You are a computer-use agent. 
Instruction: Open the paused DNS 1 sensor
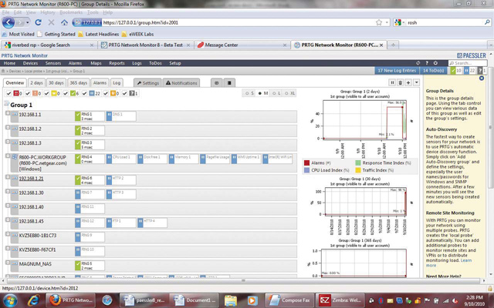[x=121, y=116]
